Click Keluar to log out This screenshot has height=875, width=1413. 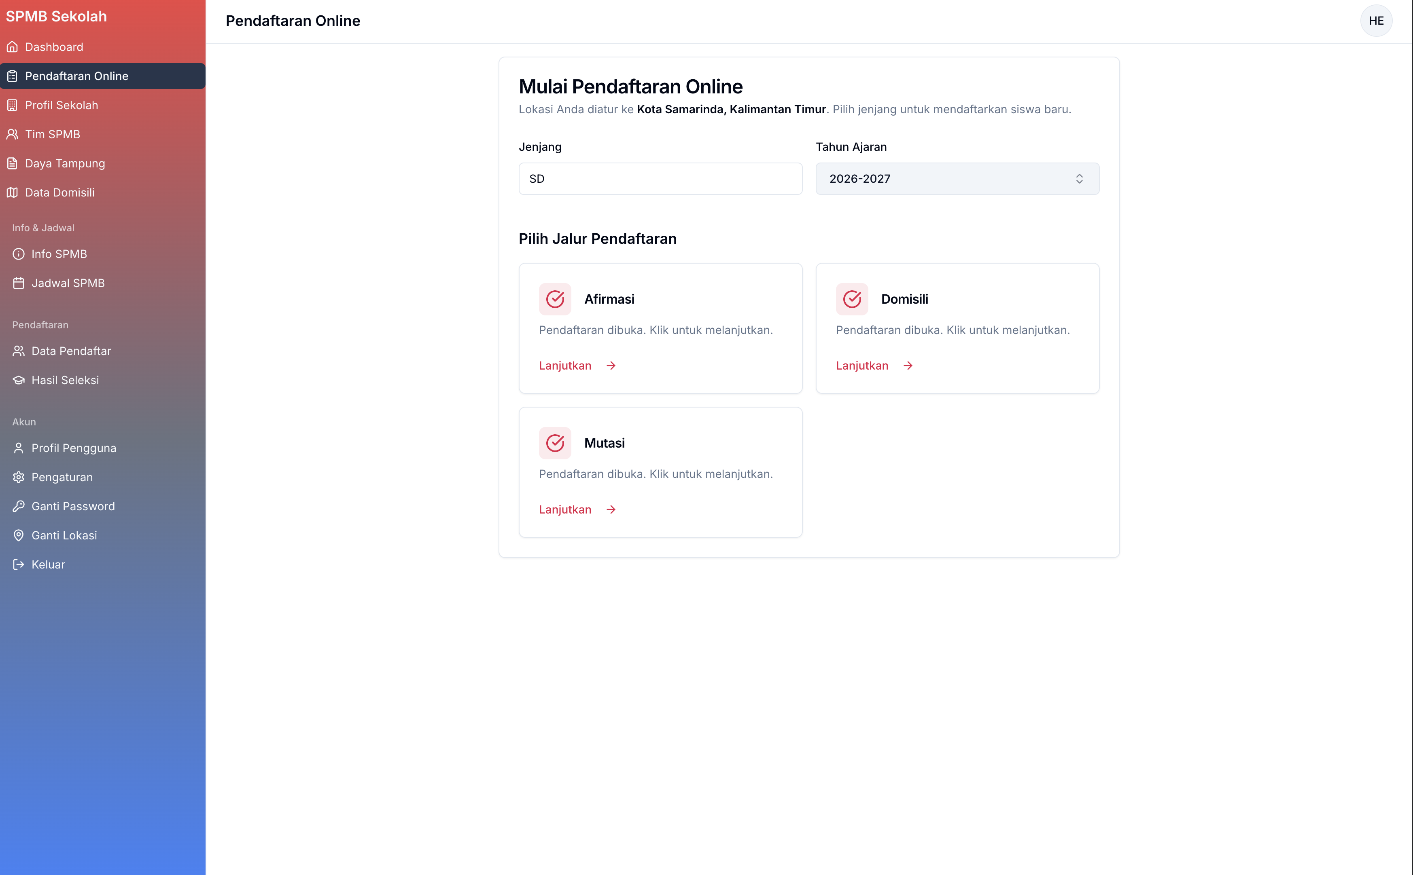click(47, 564)
